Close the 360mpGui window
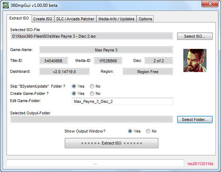 (x=210, y=4)
